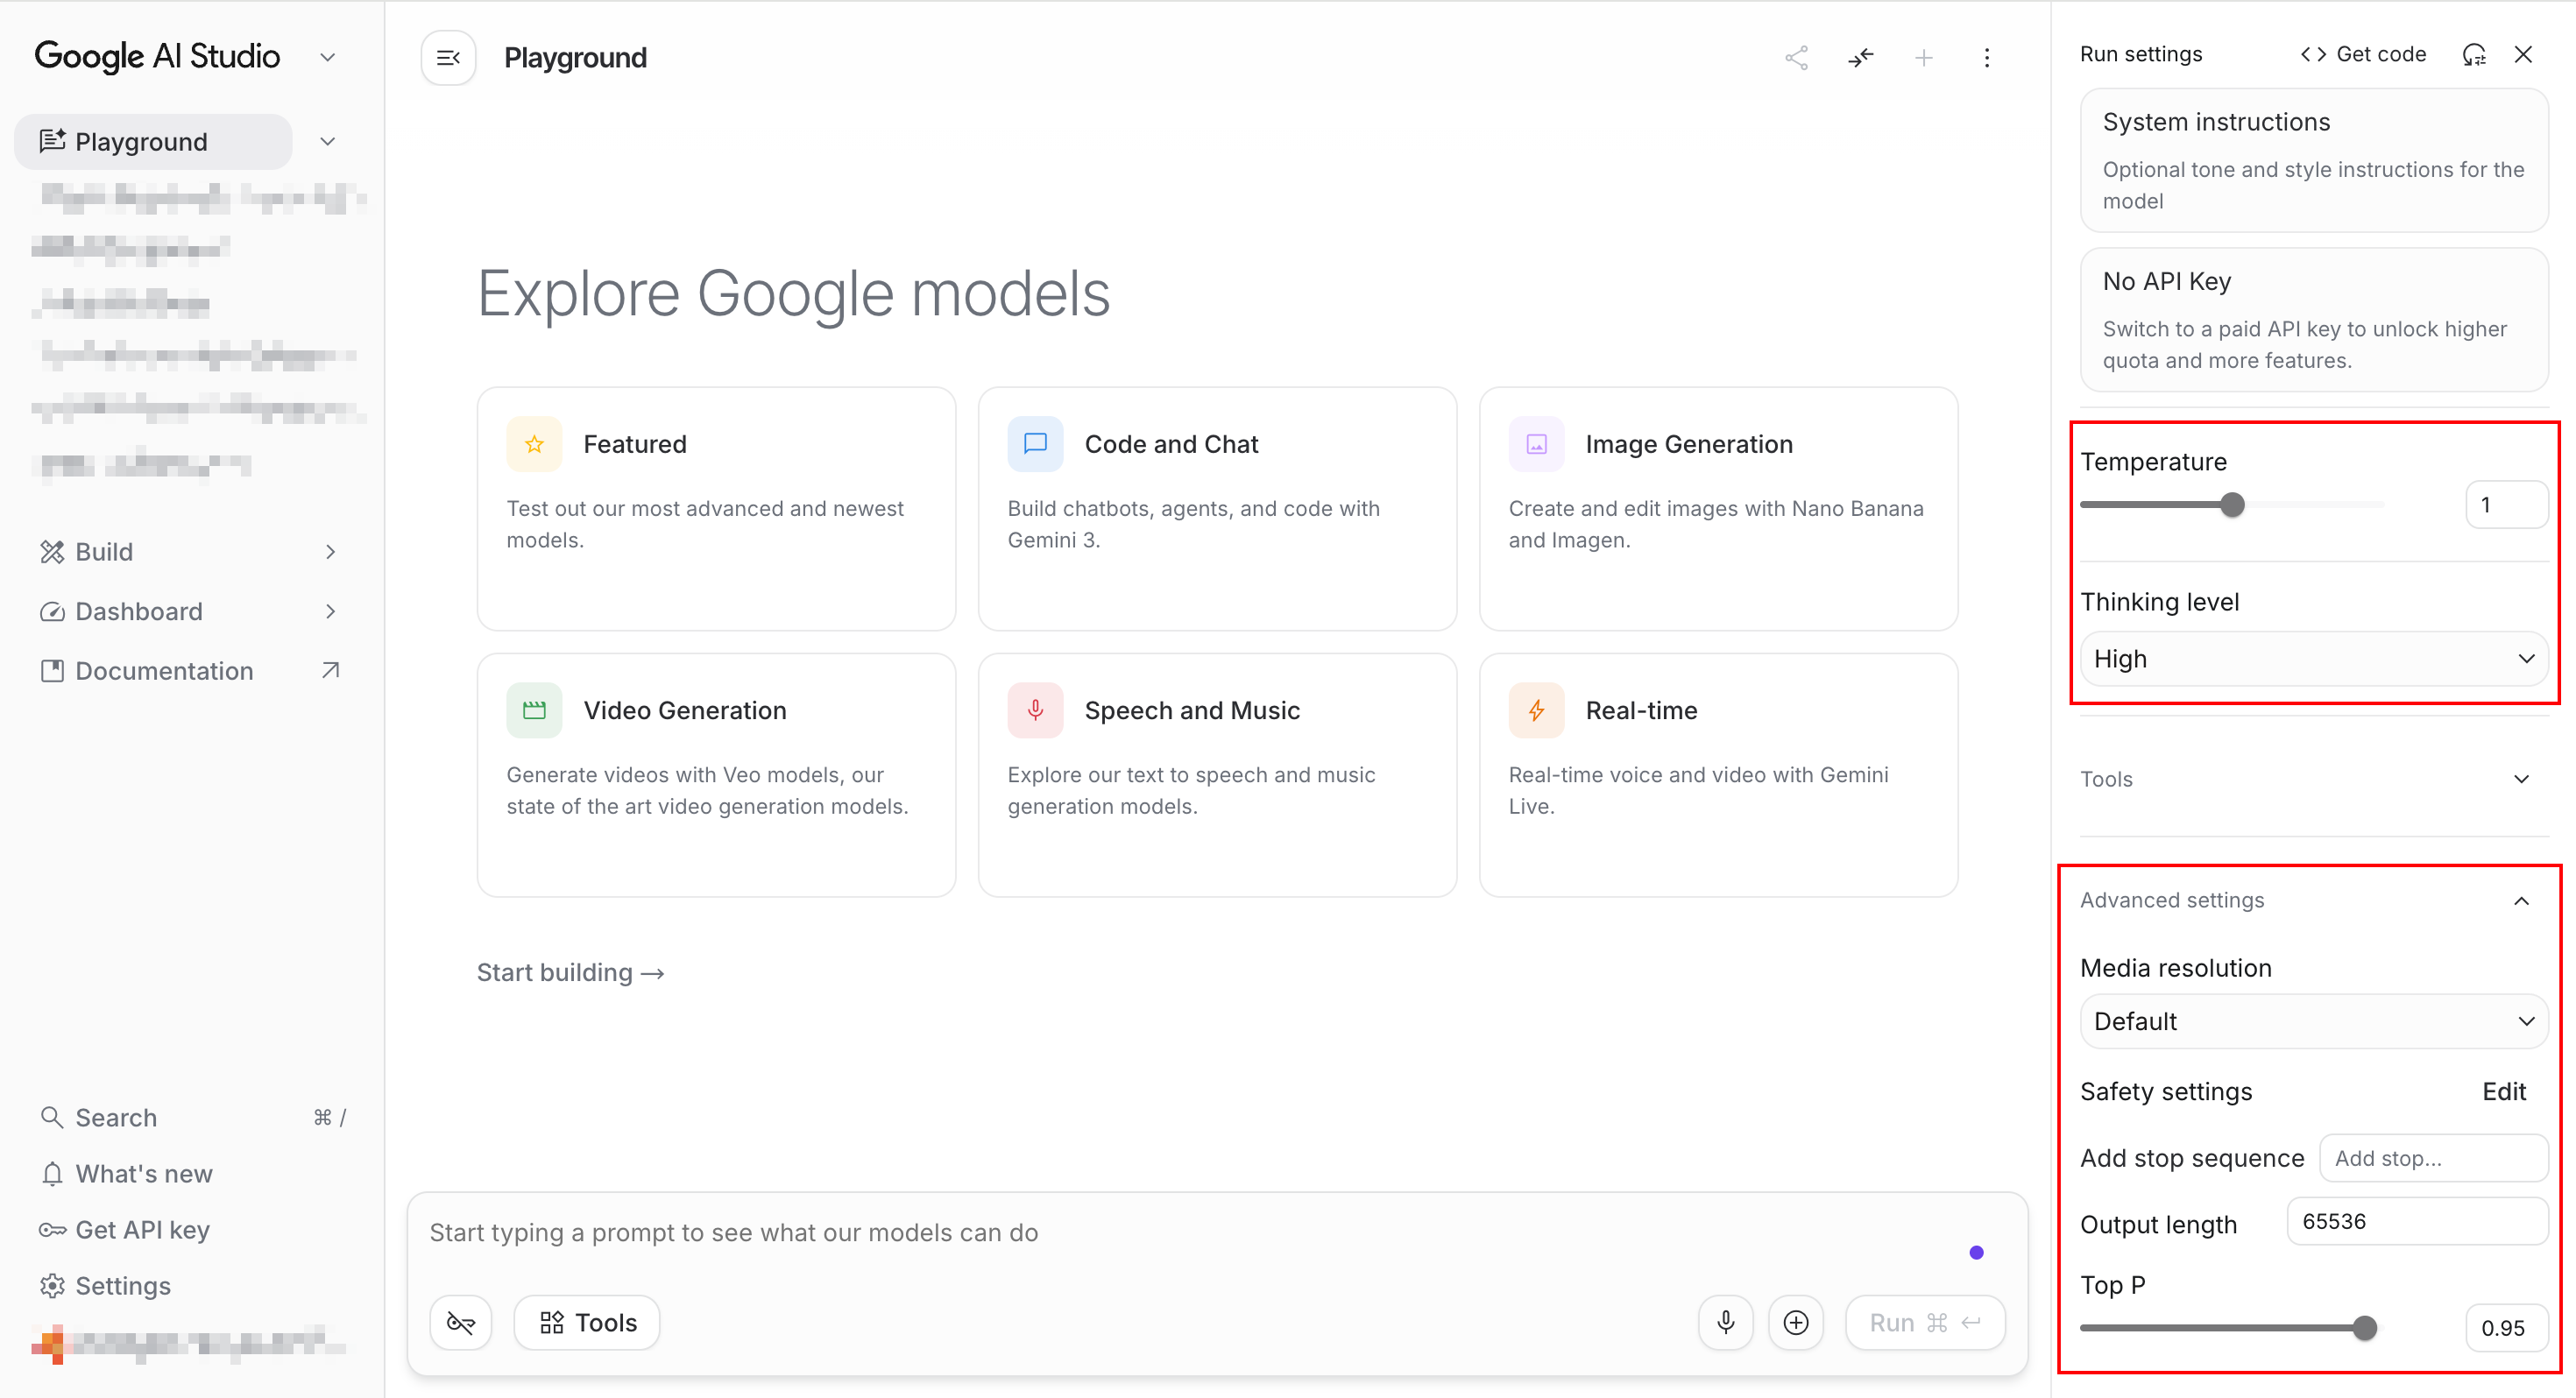Viewport: 2576px width, 1398px height.
Task: Toggle temporary chat crossed-eye button
Action: coord(461,1323)
